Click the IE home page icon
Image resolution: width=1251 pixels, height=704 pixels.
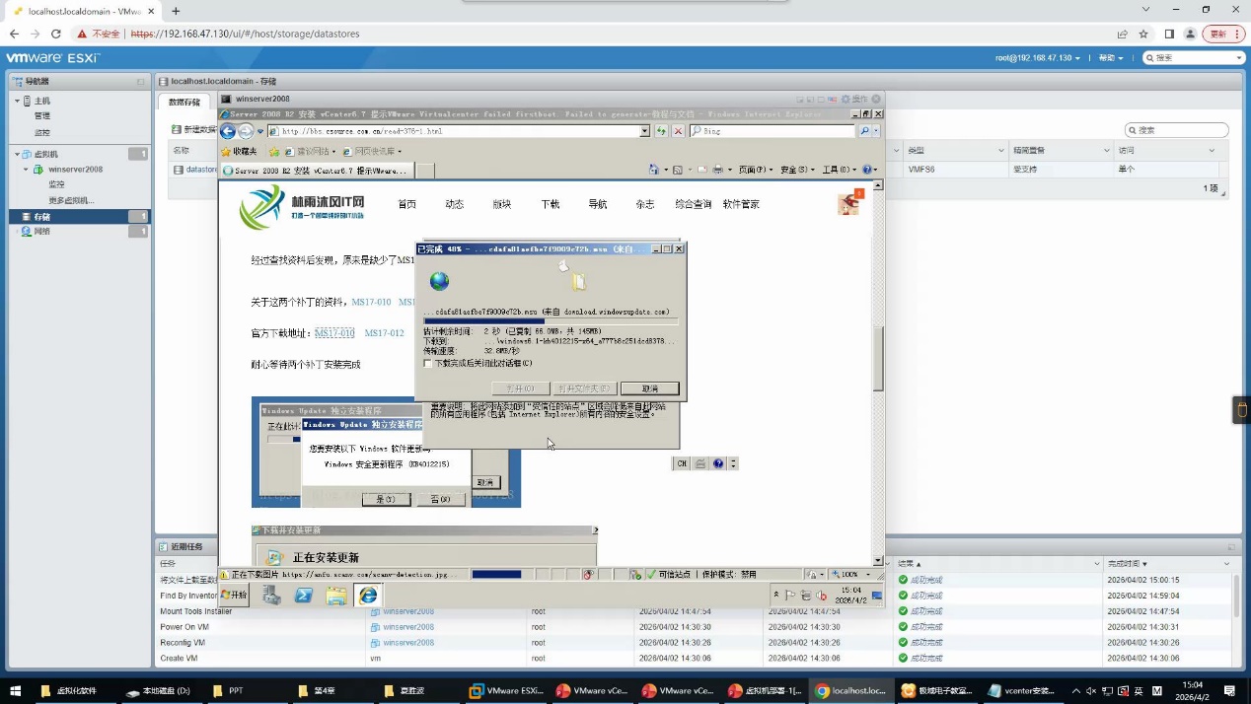click(654, 170)
